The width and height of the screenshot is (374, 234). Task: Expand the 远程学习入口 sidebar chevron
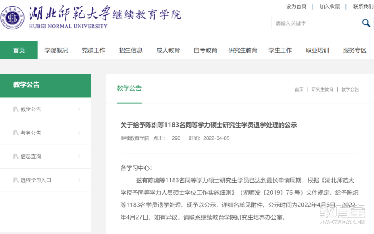tap(79, 180)
